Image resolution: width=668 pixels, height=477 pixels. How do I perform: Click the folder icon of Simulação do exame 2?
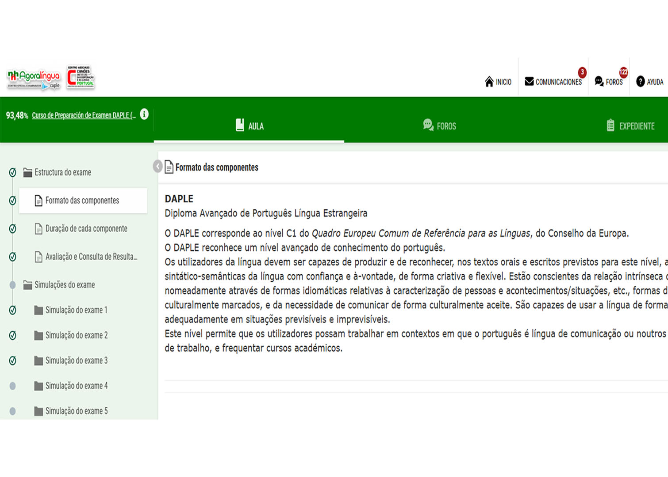coord(38,335)
